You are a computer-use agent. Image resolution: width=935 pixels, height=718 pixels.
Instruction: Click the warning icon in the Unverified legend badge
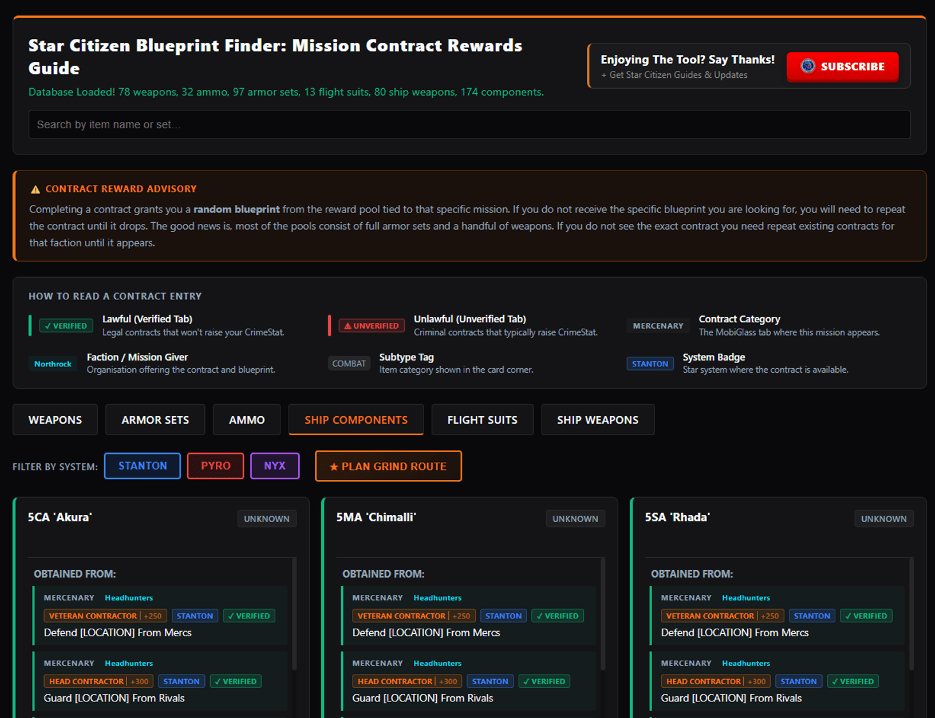(348, 326)
